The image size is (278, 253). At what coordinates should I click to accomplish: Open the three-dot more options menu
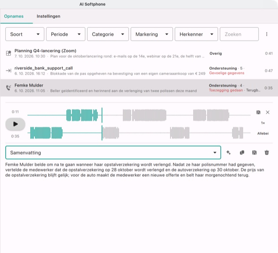point(267,34)
